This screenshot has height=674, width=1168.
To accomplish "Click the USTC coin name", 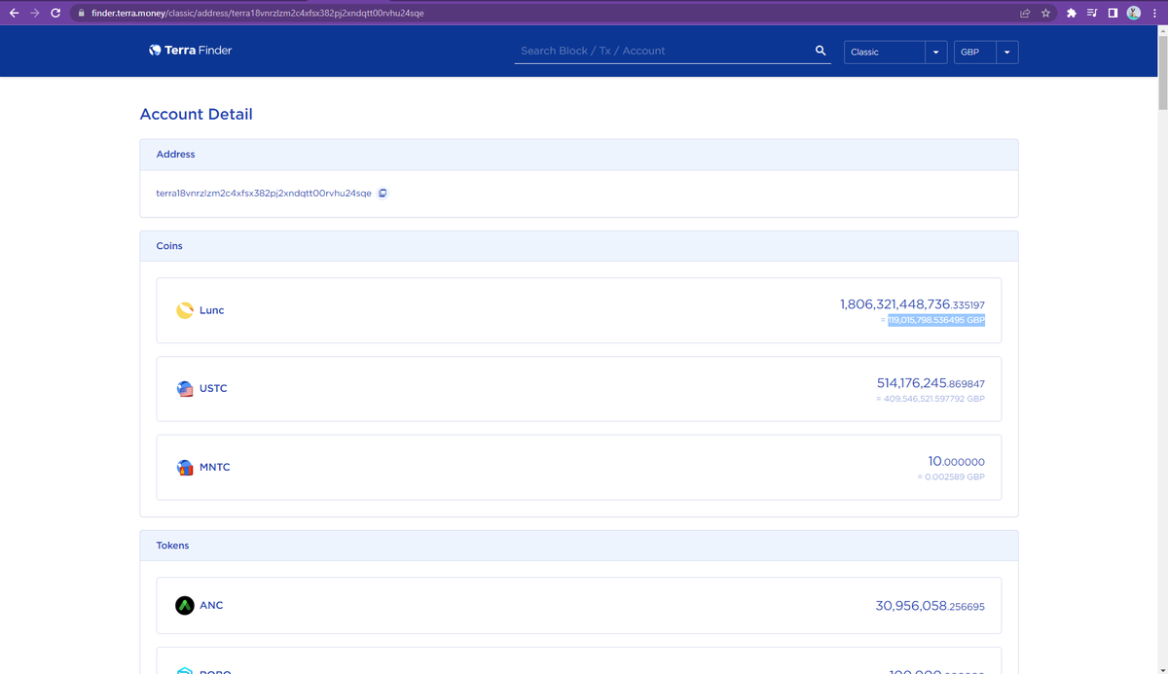I will click(x=213, y=388).
